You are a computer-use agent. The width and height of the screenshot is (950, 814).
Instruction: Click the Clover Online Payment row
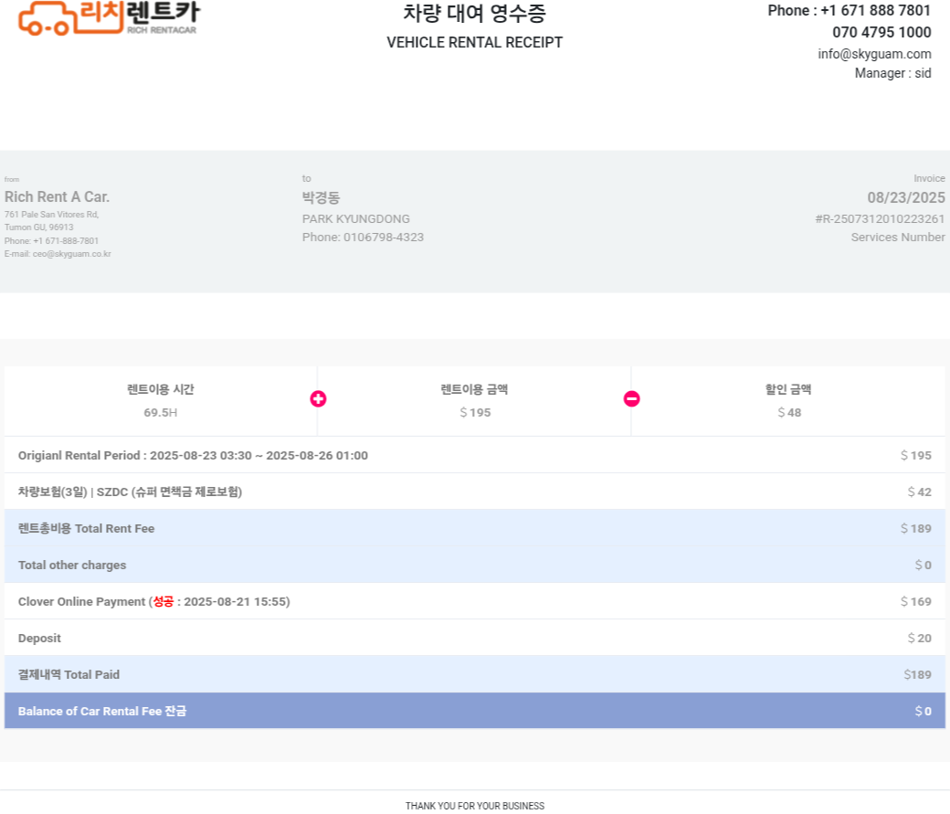pyautogui.click(x=474, y=601)
